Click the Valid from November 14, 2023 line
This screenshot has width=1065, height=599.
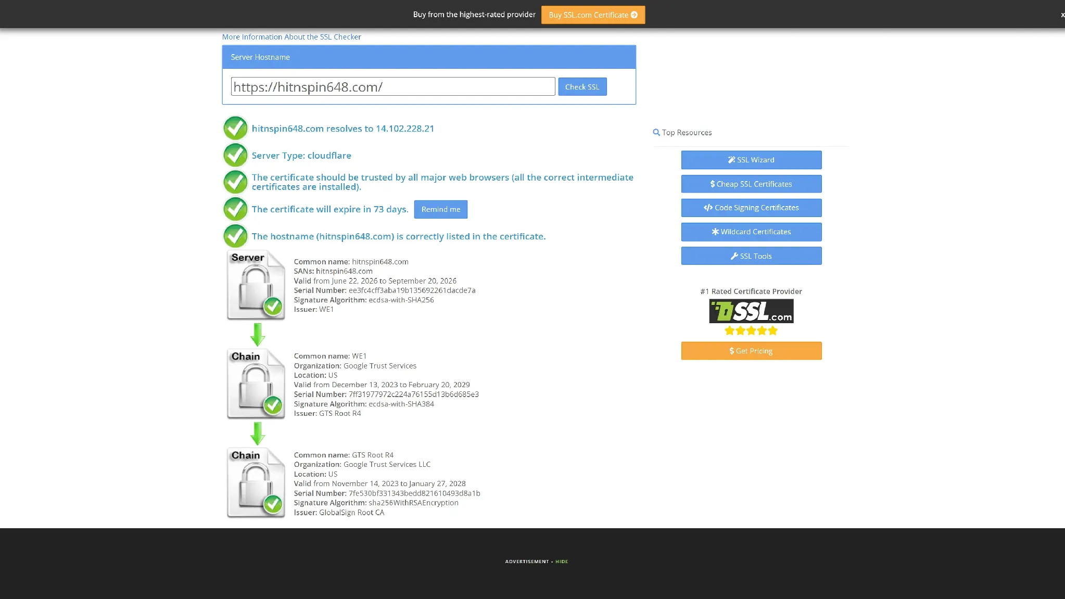click(380, 483)
